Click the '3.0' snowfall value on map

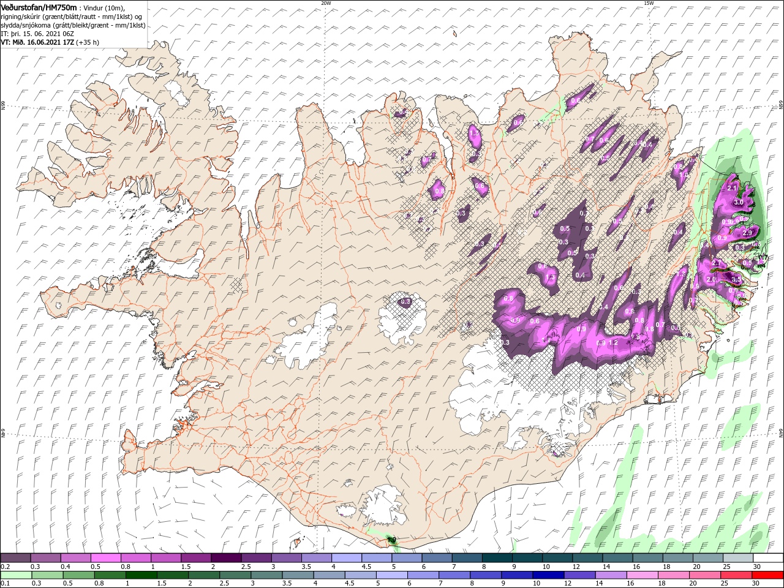tap(738, 202)
